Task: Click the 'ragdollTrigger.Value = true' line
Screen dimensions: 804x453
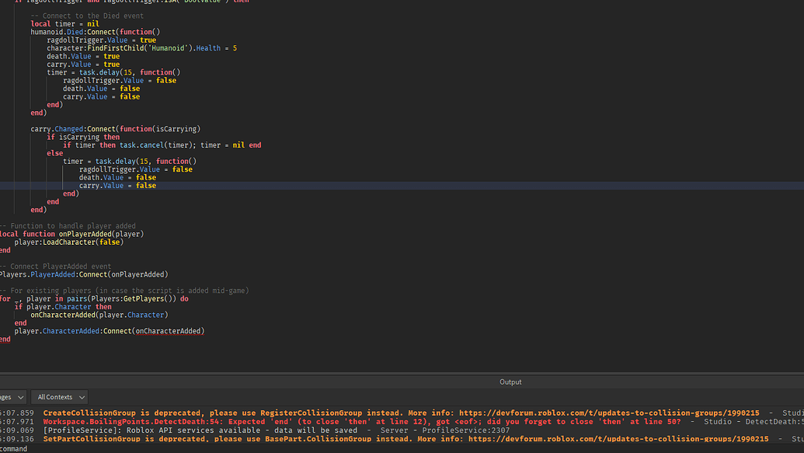Action: [101, 40]
